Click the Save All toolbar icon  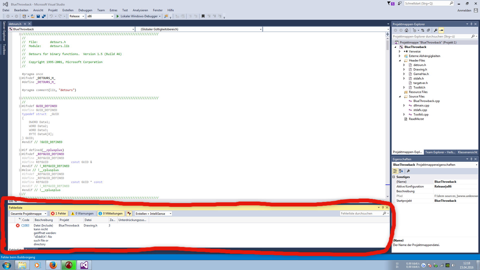(x=44, y=16)
